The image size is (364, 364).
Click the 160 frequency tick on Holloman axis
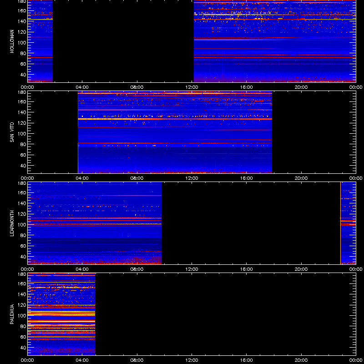pos(23,10)
